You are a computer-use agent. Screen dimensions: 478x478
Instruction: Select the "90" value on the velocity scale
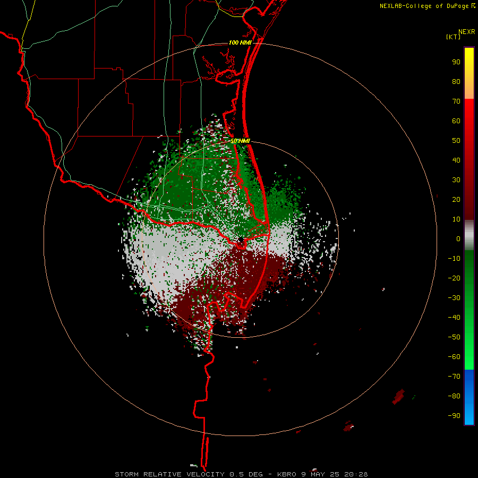[456, 62]
